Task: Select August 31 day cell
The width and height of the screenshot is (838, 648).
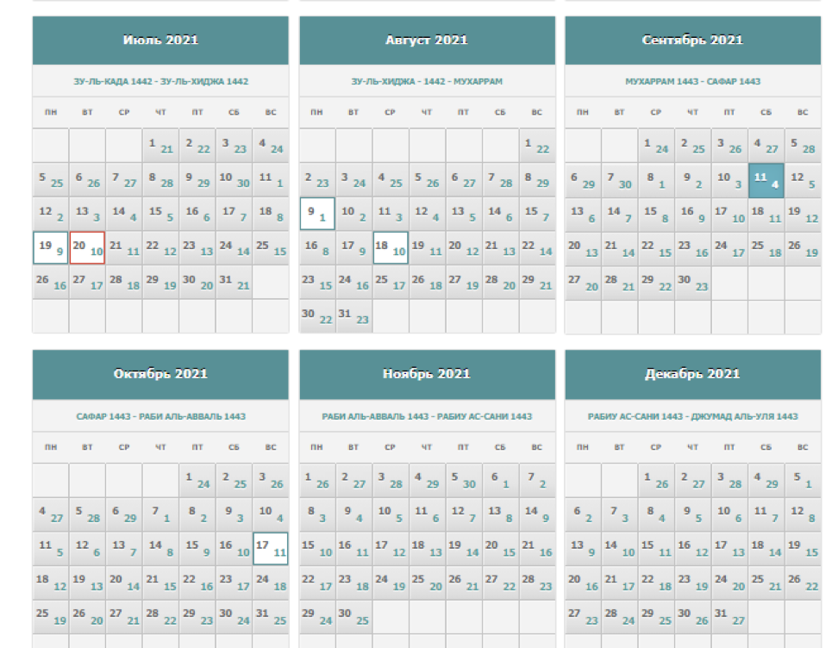Action: click(x=353, y=316)
